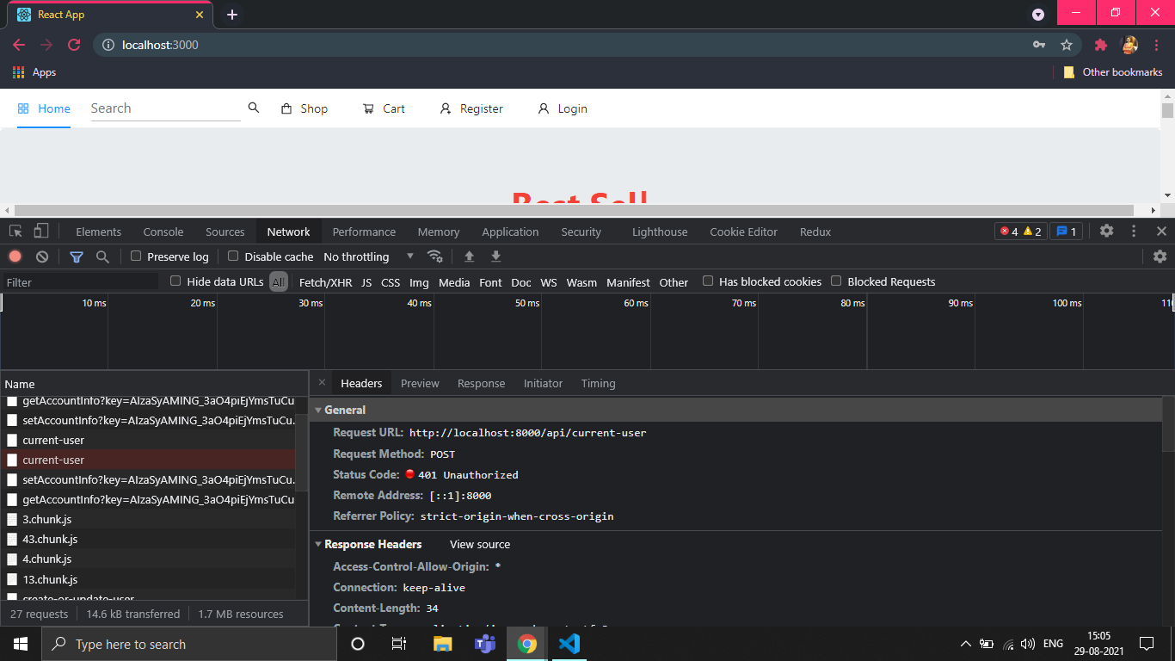Toggle the device toolbar icon

(x=41, y=231)
